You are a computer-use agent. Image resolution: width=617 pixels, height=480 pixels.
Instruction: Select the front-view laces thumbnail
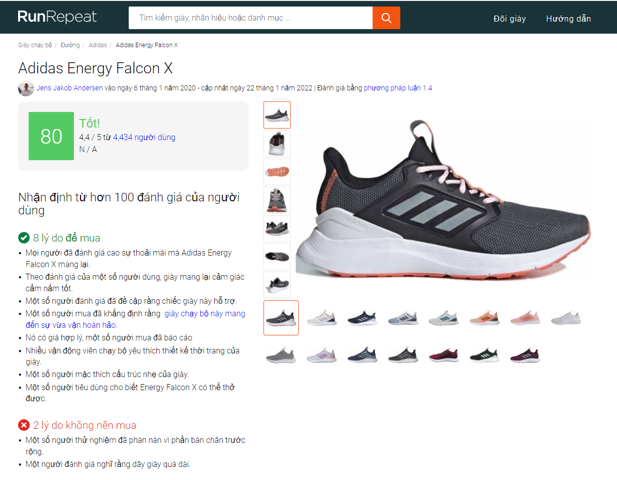277,200
